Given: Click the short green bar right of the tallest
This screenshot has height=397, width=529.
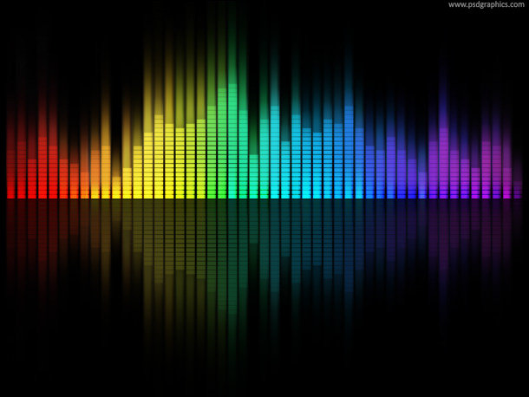Looking at the screenshot, I should (253, 176).
